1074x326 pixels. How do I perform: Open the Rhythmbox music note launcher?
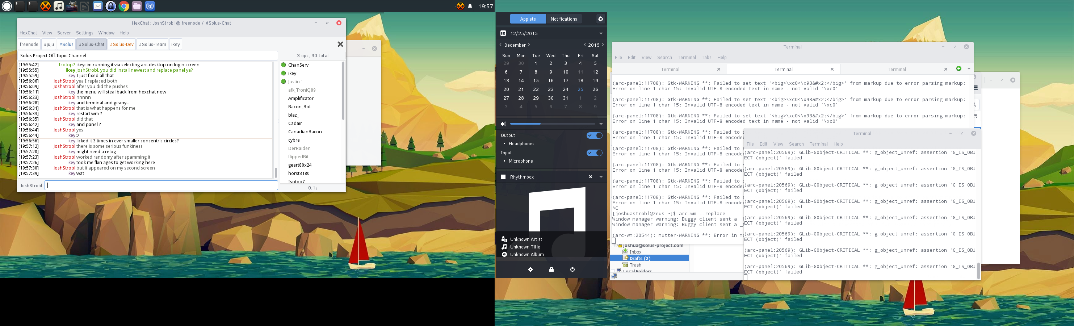(x=59, y=6)
